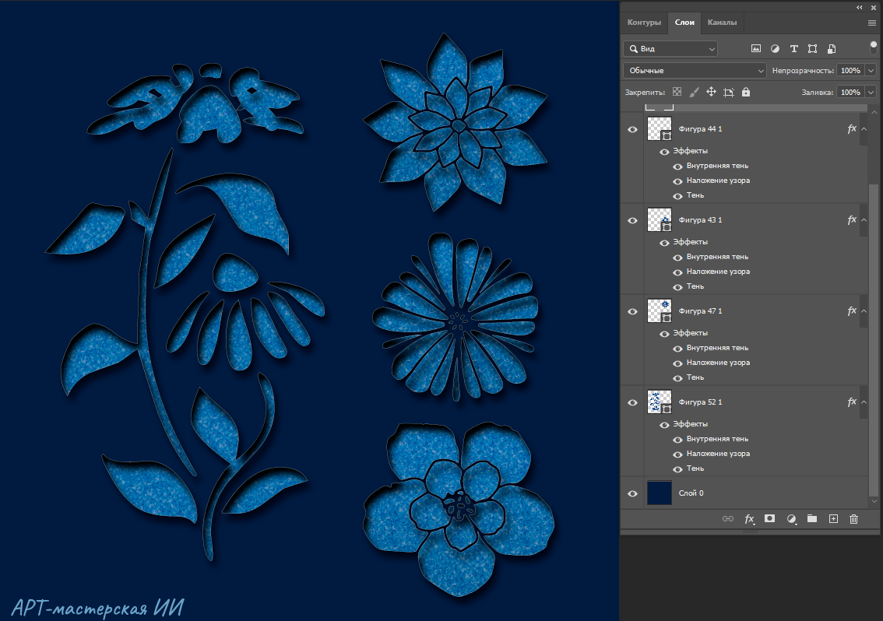Toggle Тень effect on Фигура 52 1

click(x=677, y=469)
